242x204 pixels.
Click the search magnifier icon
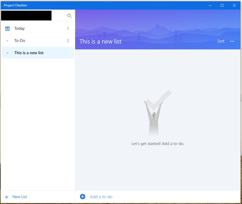coord(69,16)
